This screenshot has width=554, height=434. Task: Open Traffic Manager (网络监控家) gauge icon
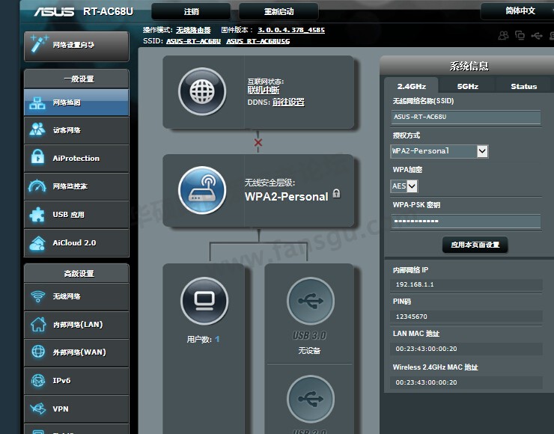click(37, 186)
